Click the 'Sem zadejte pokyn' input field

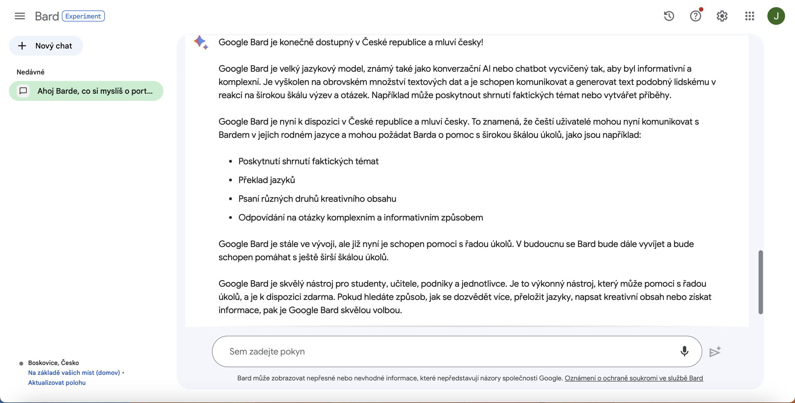[401, 351]
